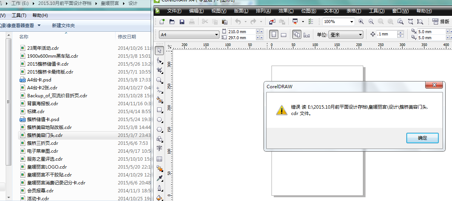Select the Zoom tool in toolbox

[x=159, y=80]
